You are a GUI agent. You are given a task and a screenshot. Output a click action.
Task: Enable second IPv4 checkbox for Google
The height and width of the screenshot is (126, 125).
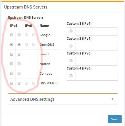pos(19,35)
